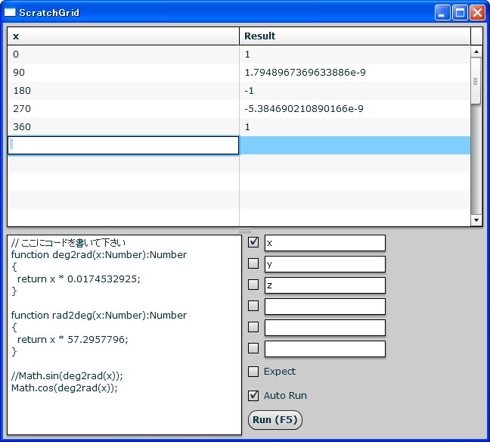Check the fifth variable checkbox
This screenshot has width=490, height=442.
coord(253,327)
